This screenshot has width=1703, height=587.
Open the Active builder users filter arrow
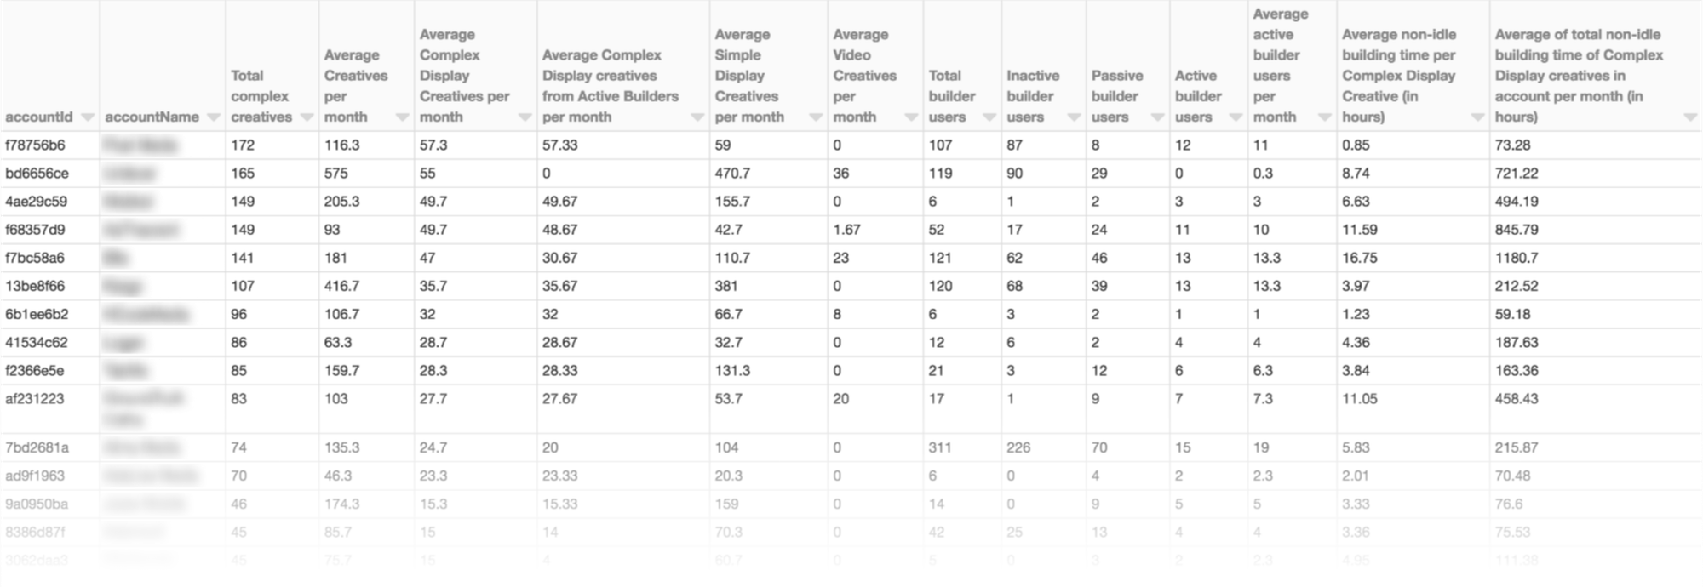pos(1235,117)
